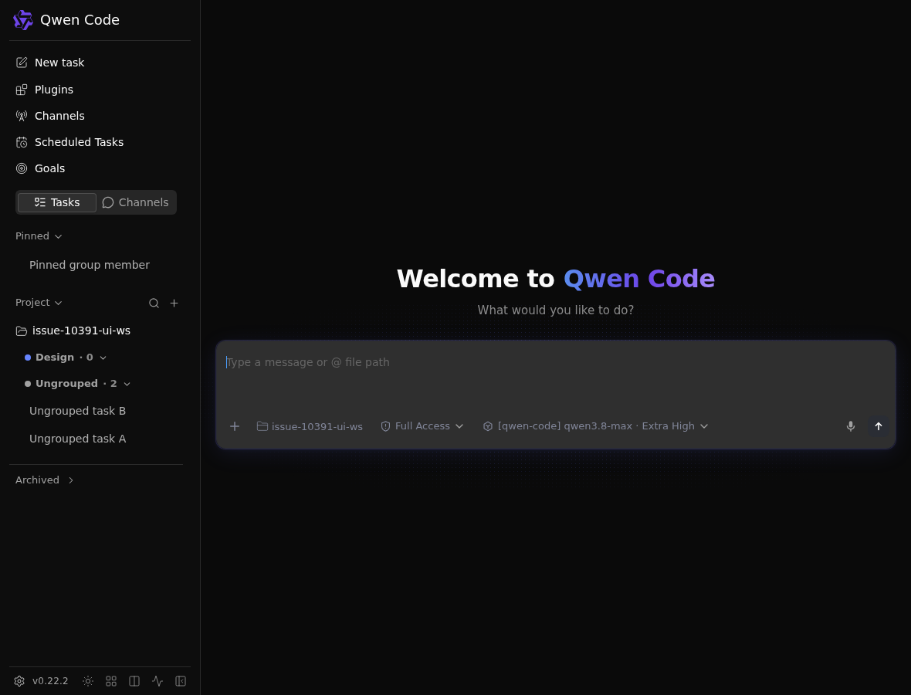Click the plus attach icon in composer

(235, 426)
